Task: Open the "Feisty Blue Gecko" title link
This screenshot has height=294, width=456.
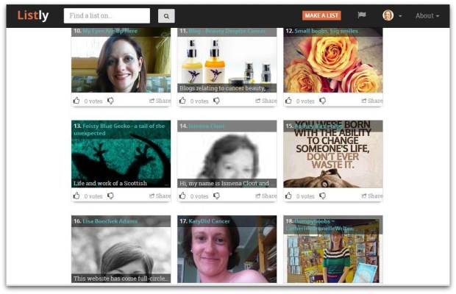Action: pyautogui.click(x=119, y=129)
